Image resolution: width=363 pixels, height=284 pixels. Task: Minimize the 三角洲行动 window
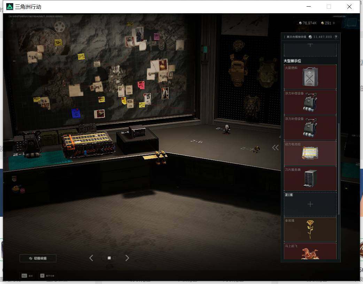(309, 7)
